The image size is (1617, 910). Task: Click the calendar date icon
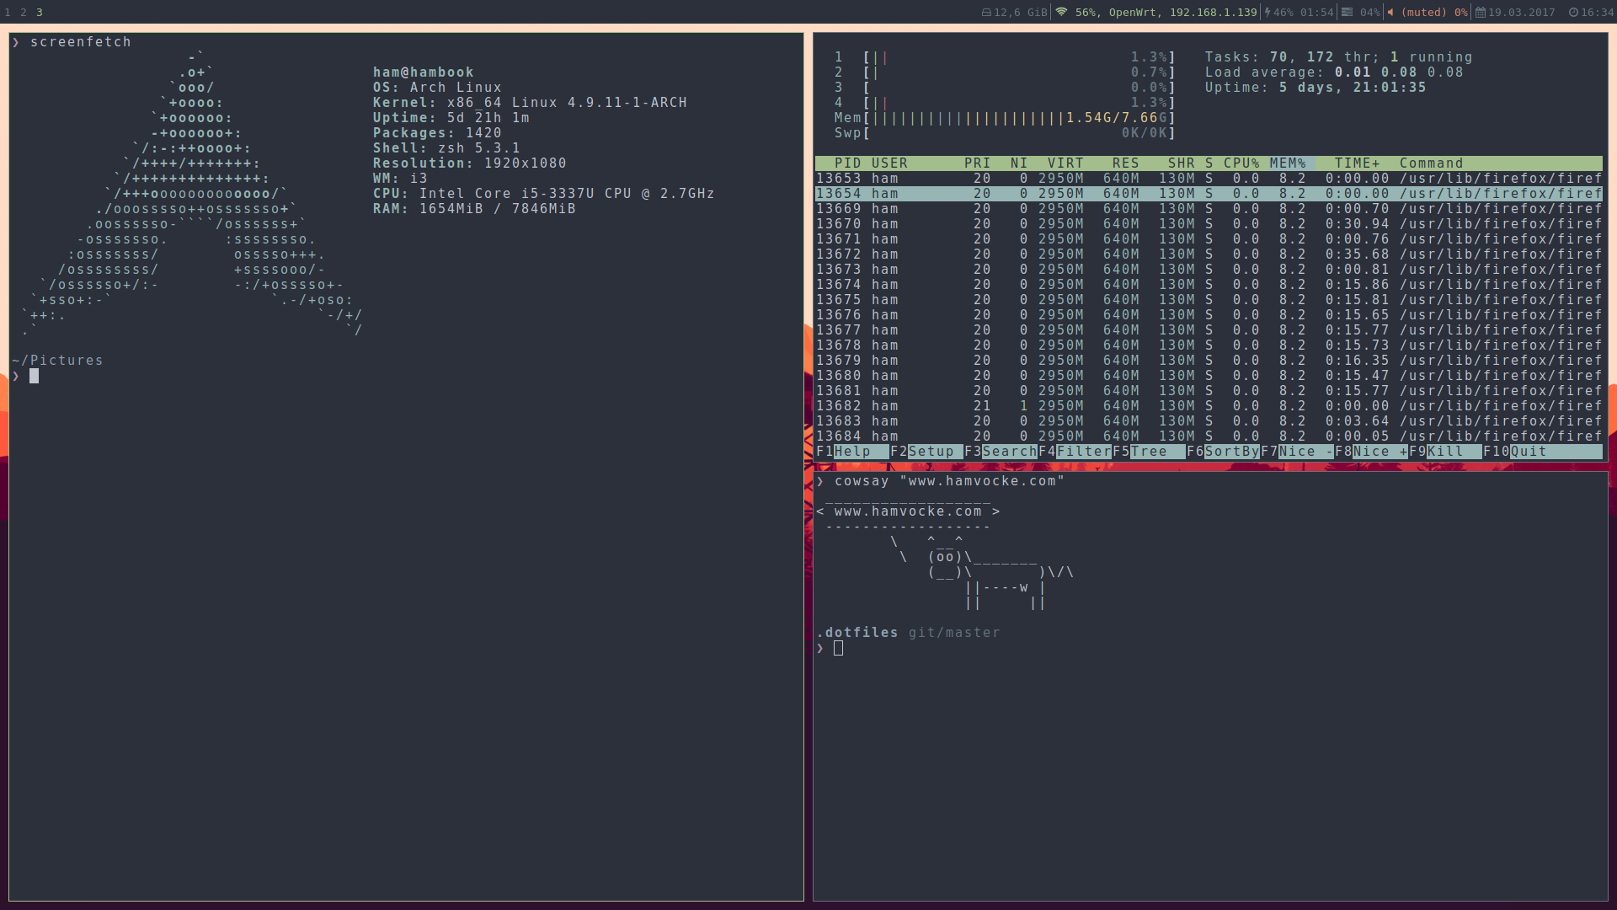[x=1480, y=13]
